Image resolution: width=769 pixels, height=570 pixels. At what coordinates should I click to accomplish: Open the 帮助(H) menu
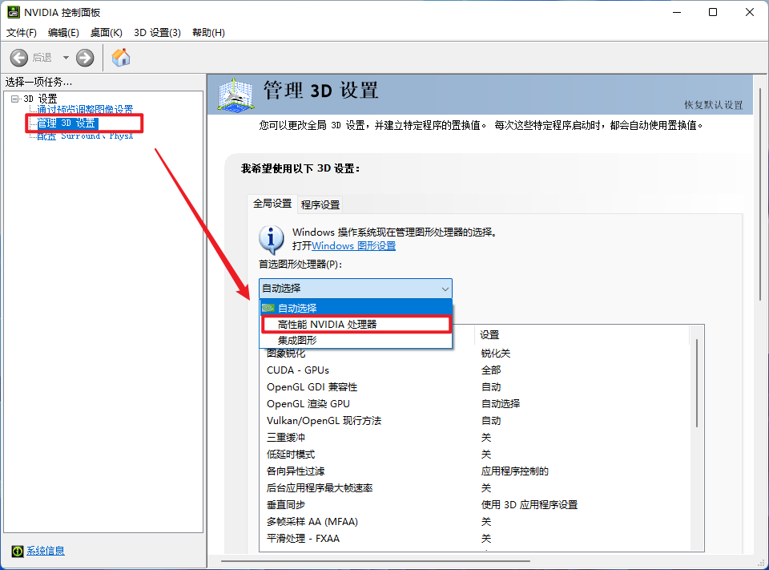[208, 32]
